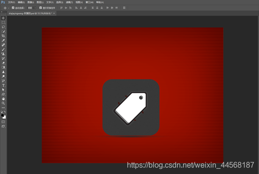Screen dimensions: 259x174
Task: Select the Quick Selection tool
Action: (3, 31)
